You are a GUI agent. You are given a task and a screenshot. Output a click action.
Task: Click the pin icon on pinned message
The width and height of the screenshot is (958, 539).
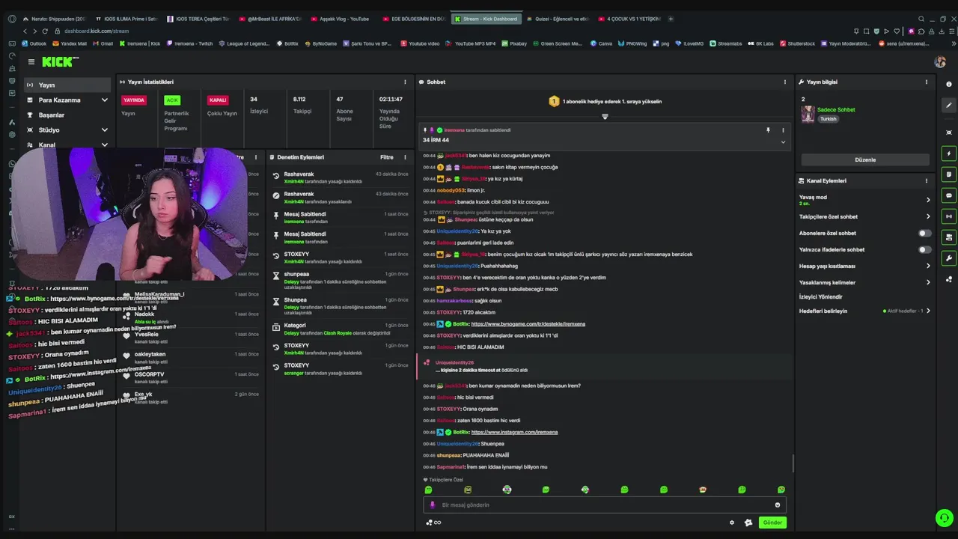(x=768, y=130)
